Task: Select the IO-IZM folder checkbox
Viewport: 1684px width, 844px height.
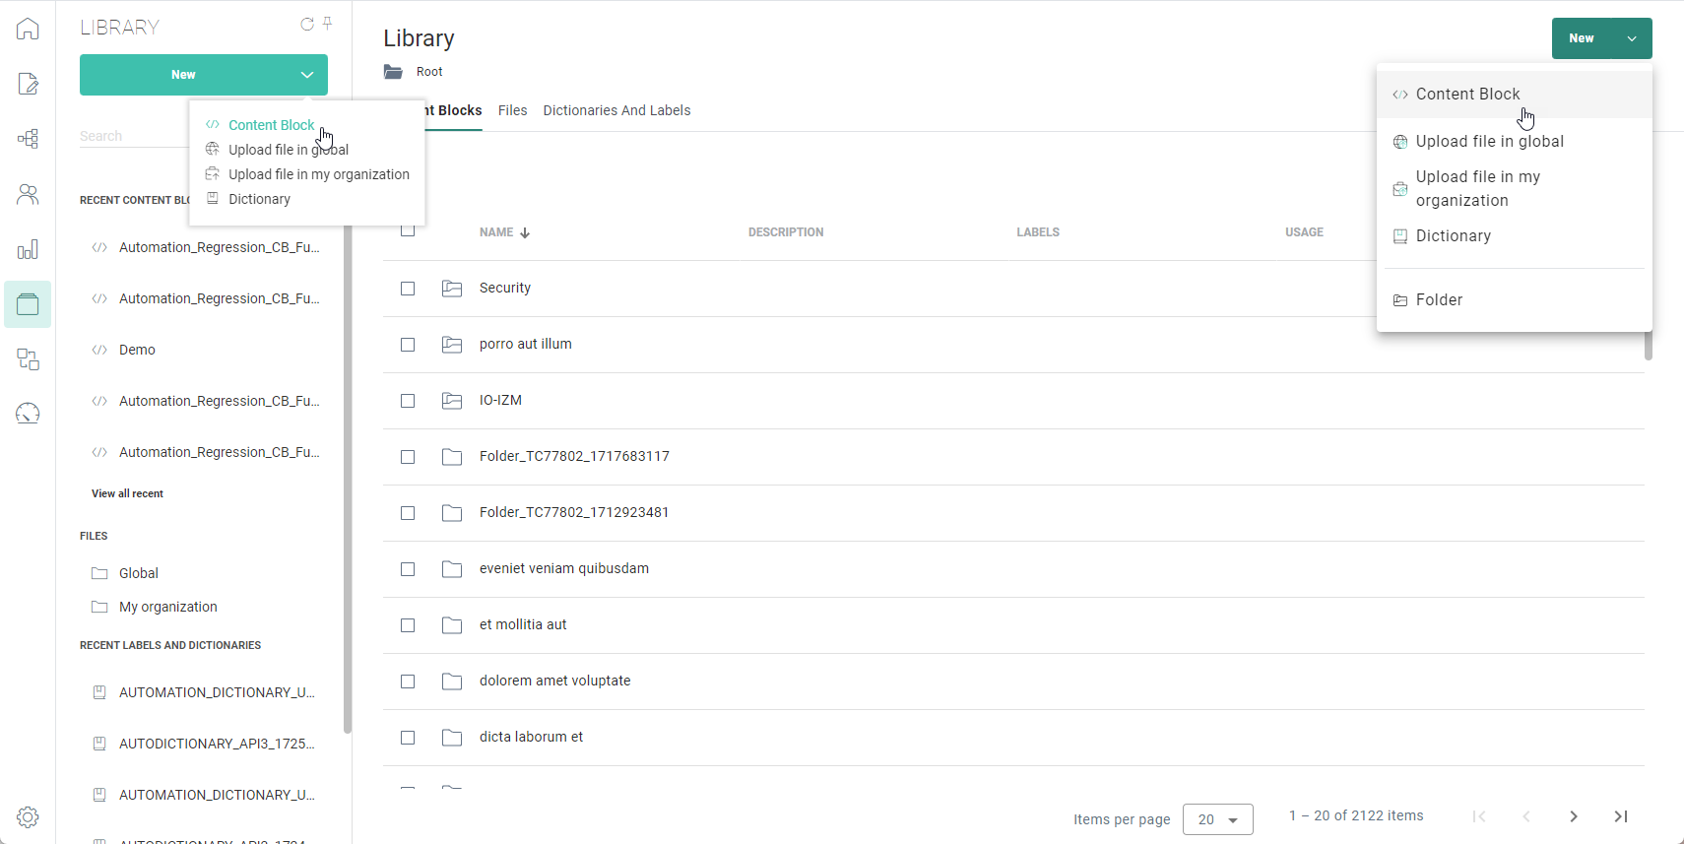Action: point(408,401)
